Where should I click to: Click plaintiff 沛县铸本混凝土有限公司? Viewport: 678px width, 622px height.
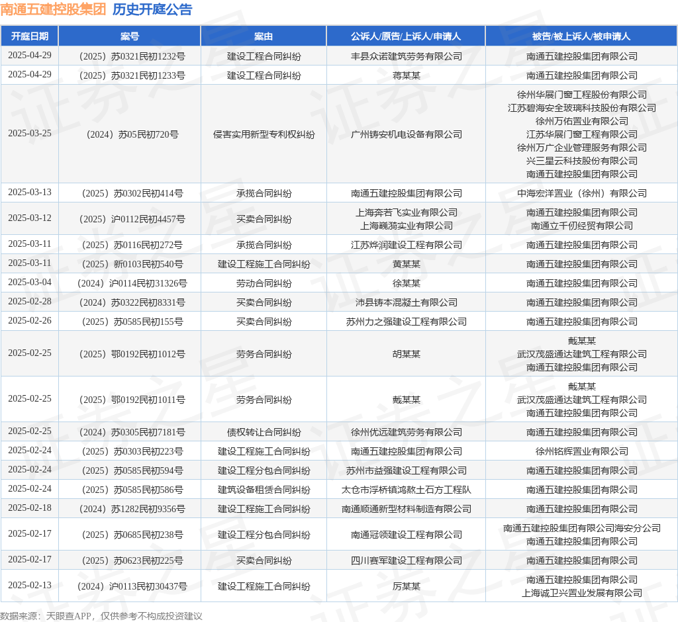(x=407, y=302)
